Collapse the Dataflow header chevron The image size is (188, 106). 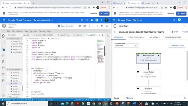[x=184, y=26]
